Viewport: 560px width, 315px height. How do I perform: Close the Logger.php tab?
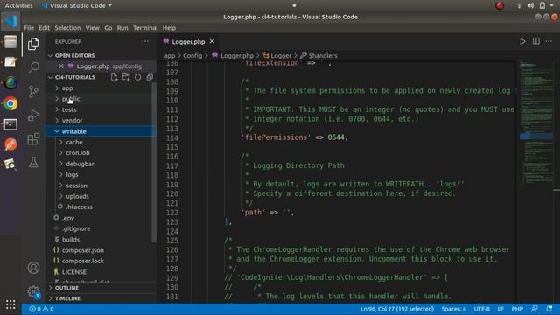tap(212, 41)
